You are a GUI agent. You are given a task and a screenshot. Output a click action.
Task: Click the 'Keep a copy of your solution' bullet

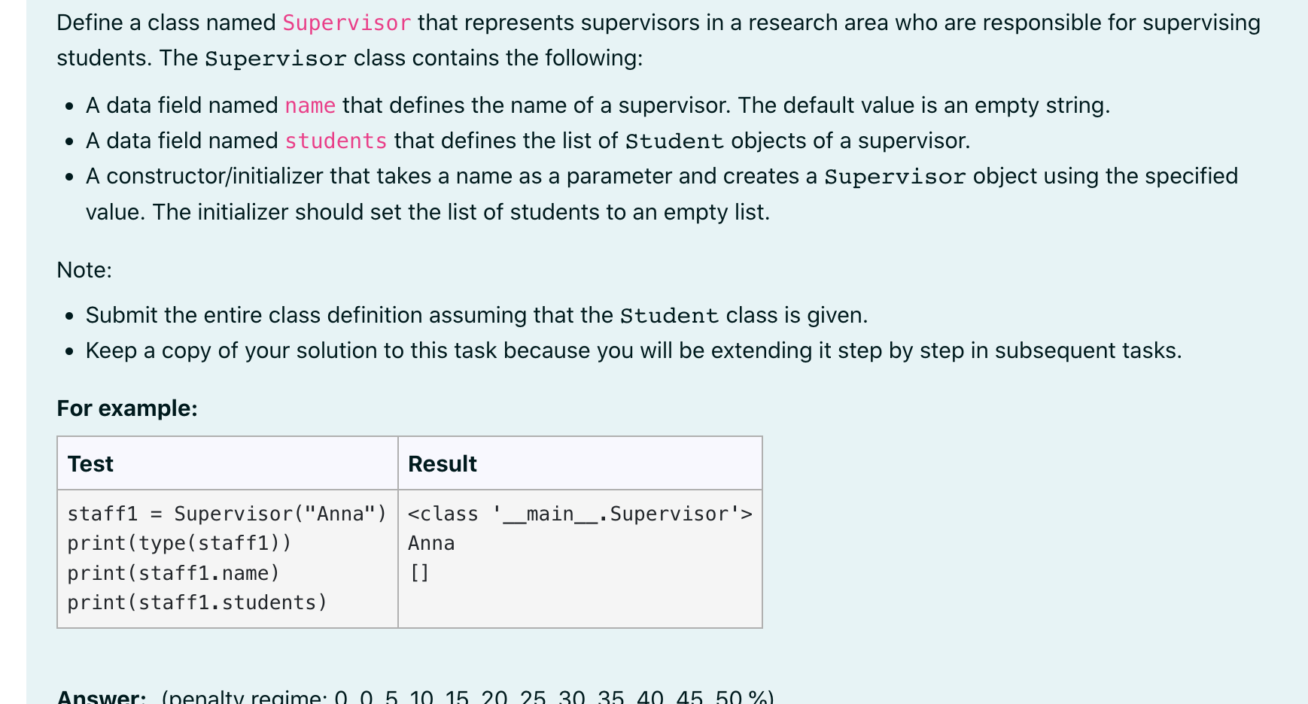point(634,350)
